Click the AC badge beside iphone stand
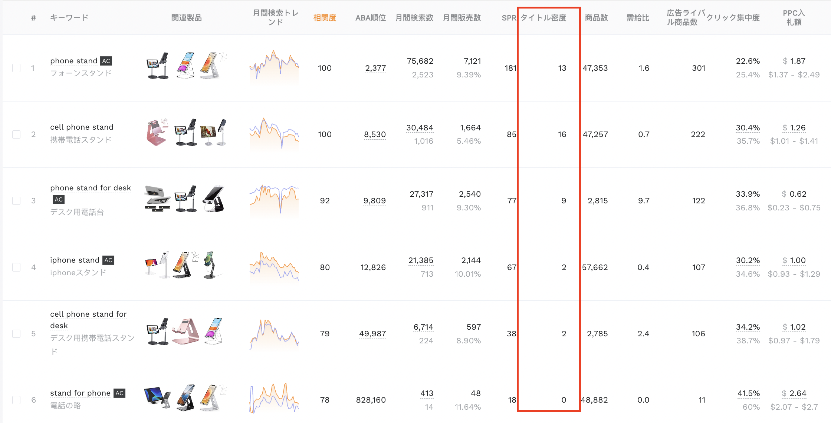Viewport: 831px width, 423px height. 108,260
